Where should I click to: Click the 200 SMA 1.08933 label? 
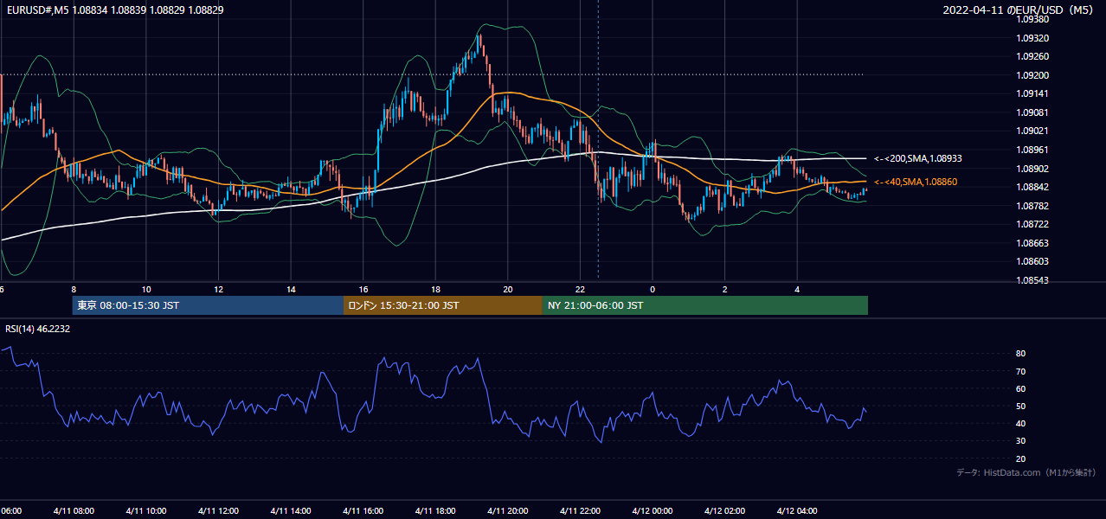coord(918,159)
